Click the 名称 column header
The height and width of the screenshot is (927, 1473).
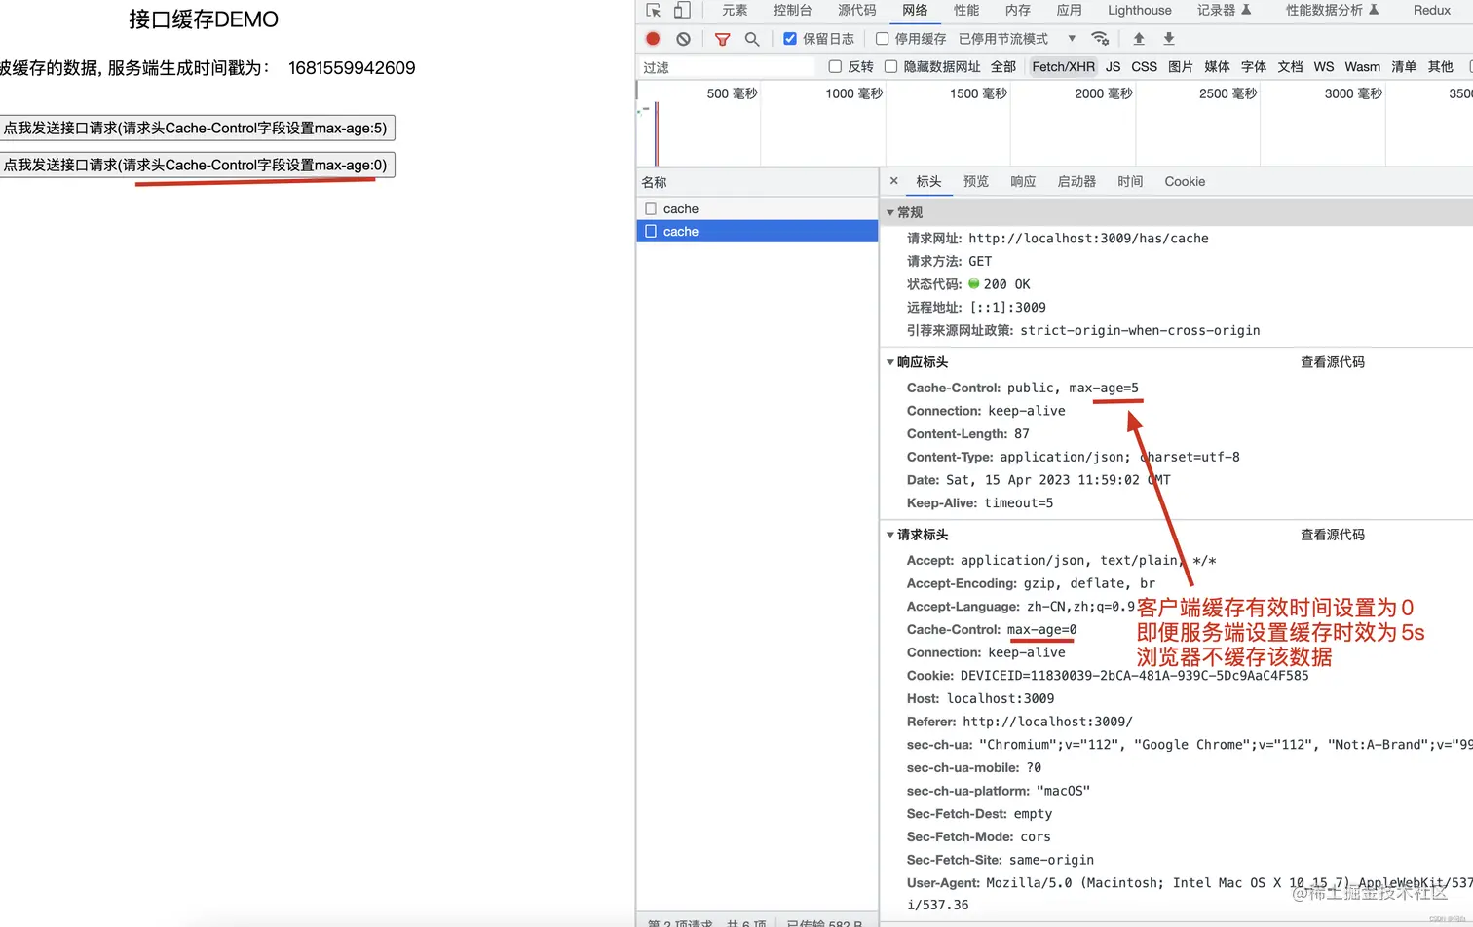click(x=757, y=182)
